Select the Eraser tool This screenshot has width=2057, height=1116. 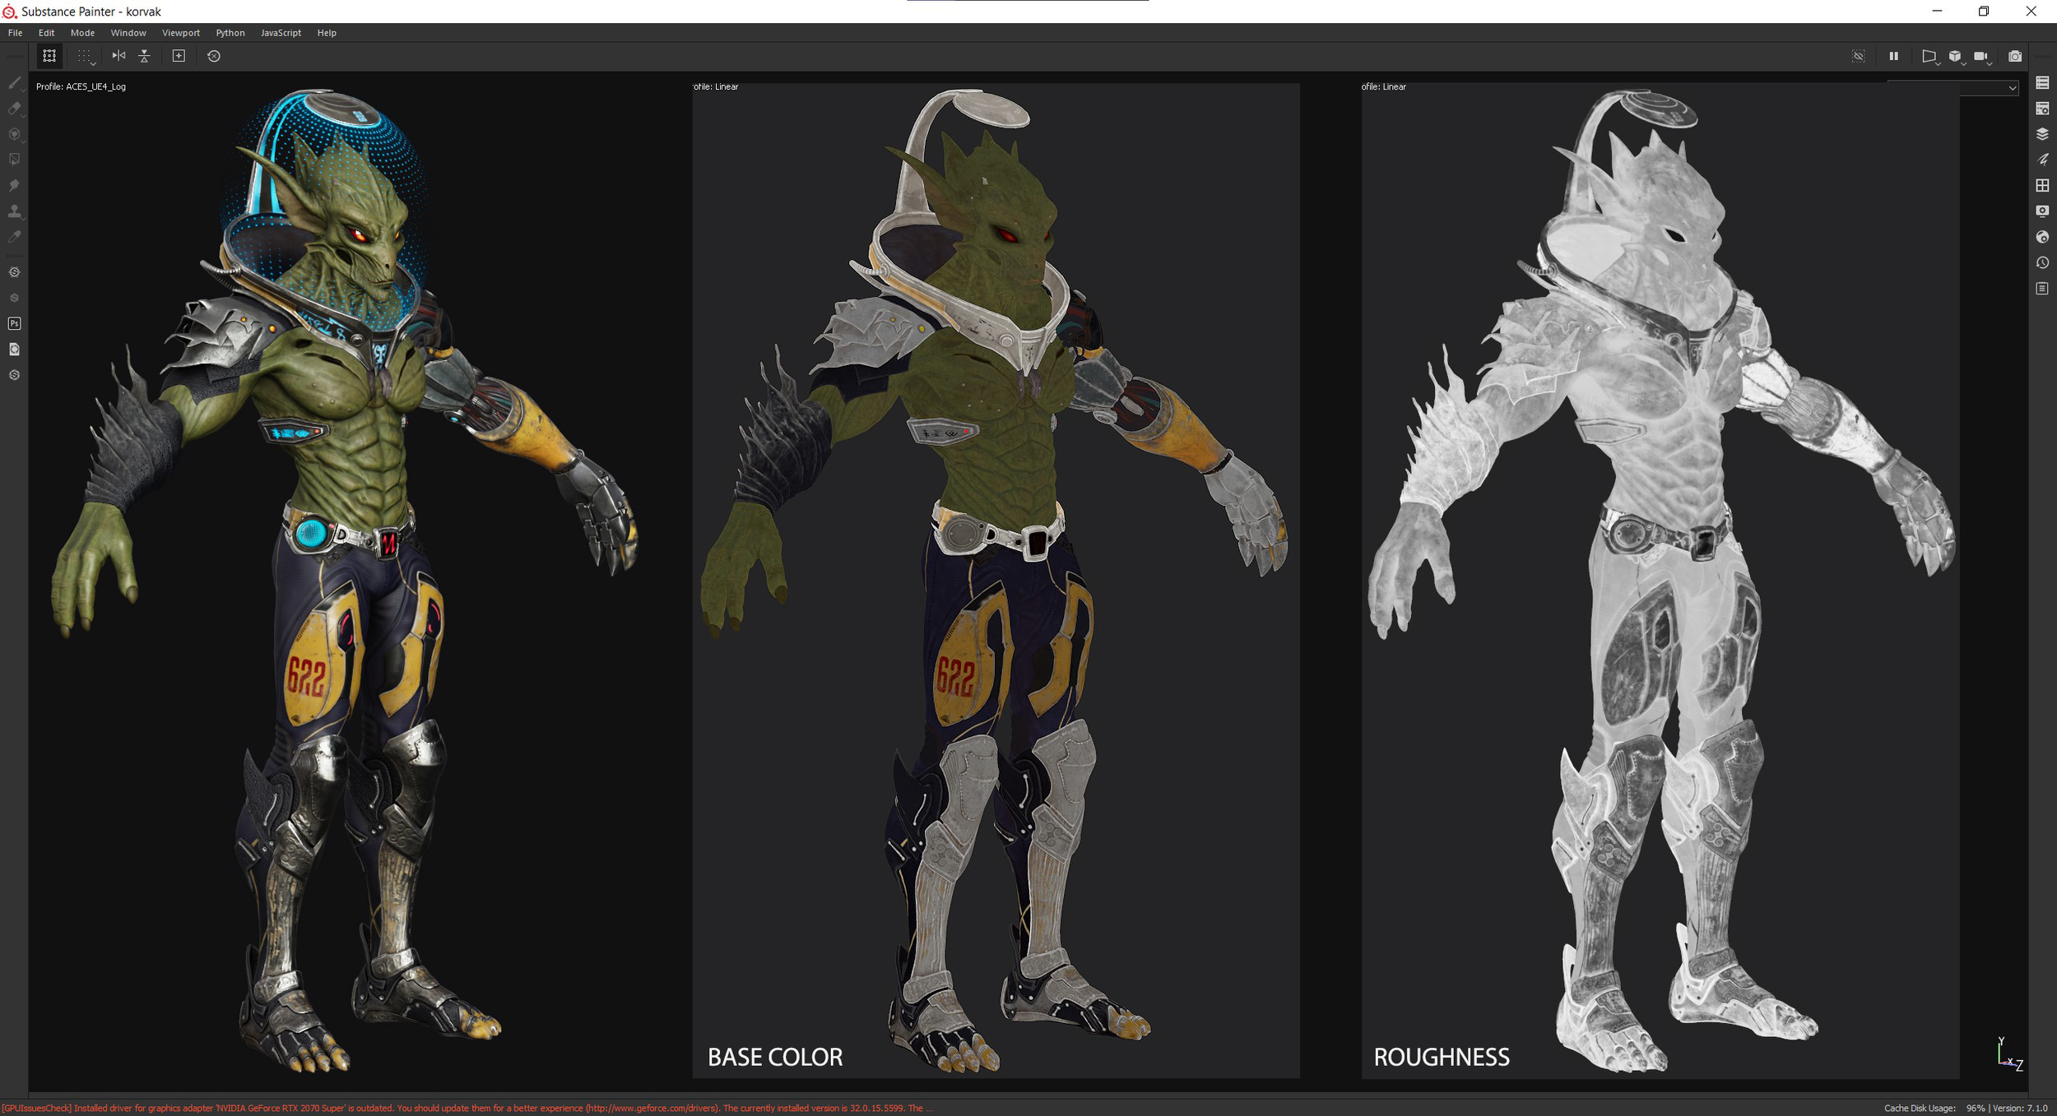pyautogui.click(x=15, y=108)
